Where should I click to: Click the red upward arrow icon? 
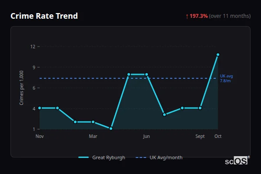187,17
